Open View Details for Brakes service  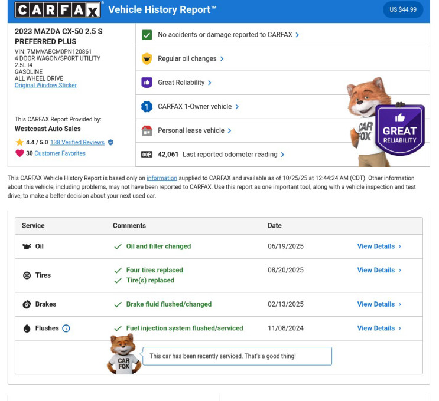click(379, 304)
